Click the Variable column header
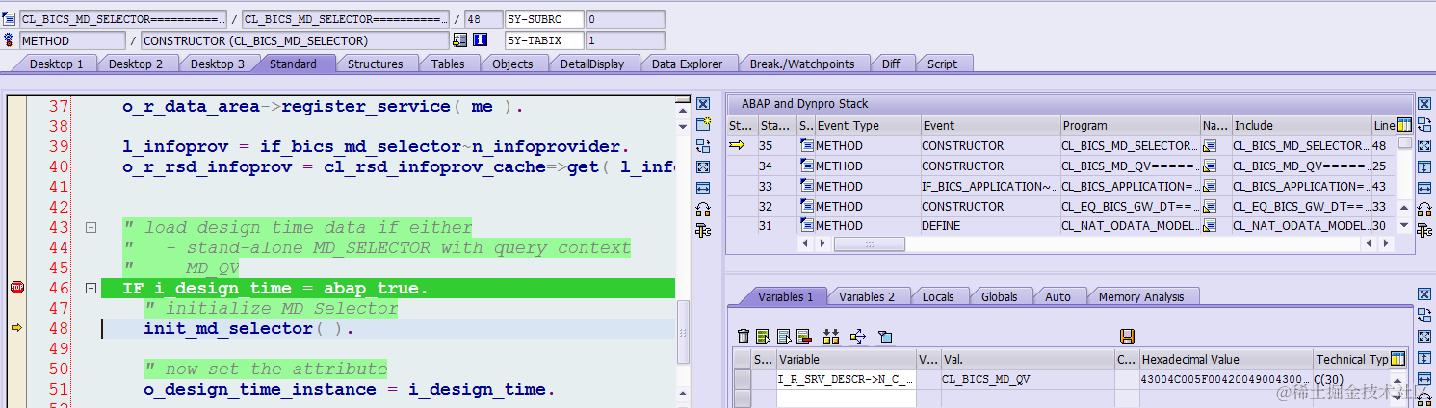 (846, 359)
